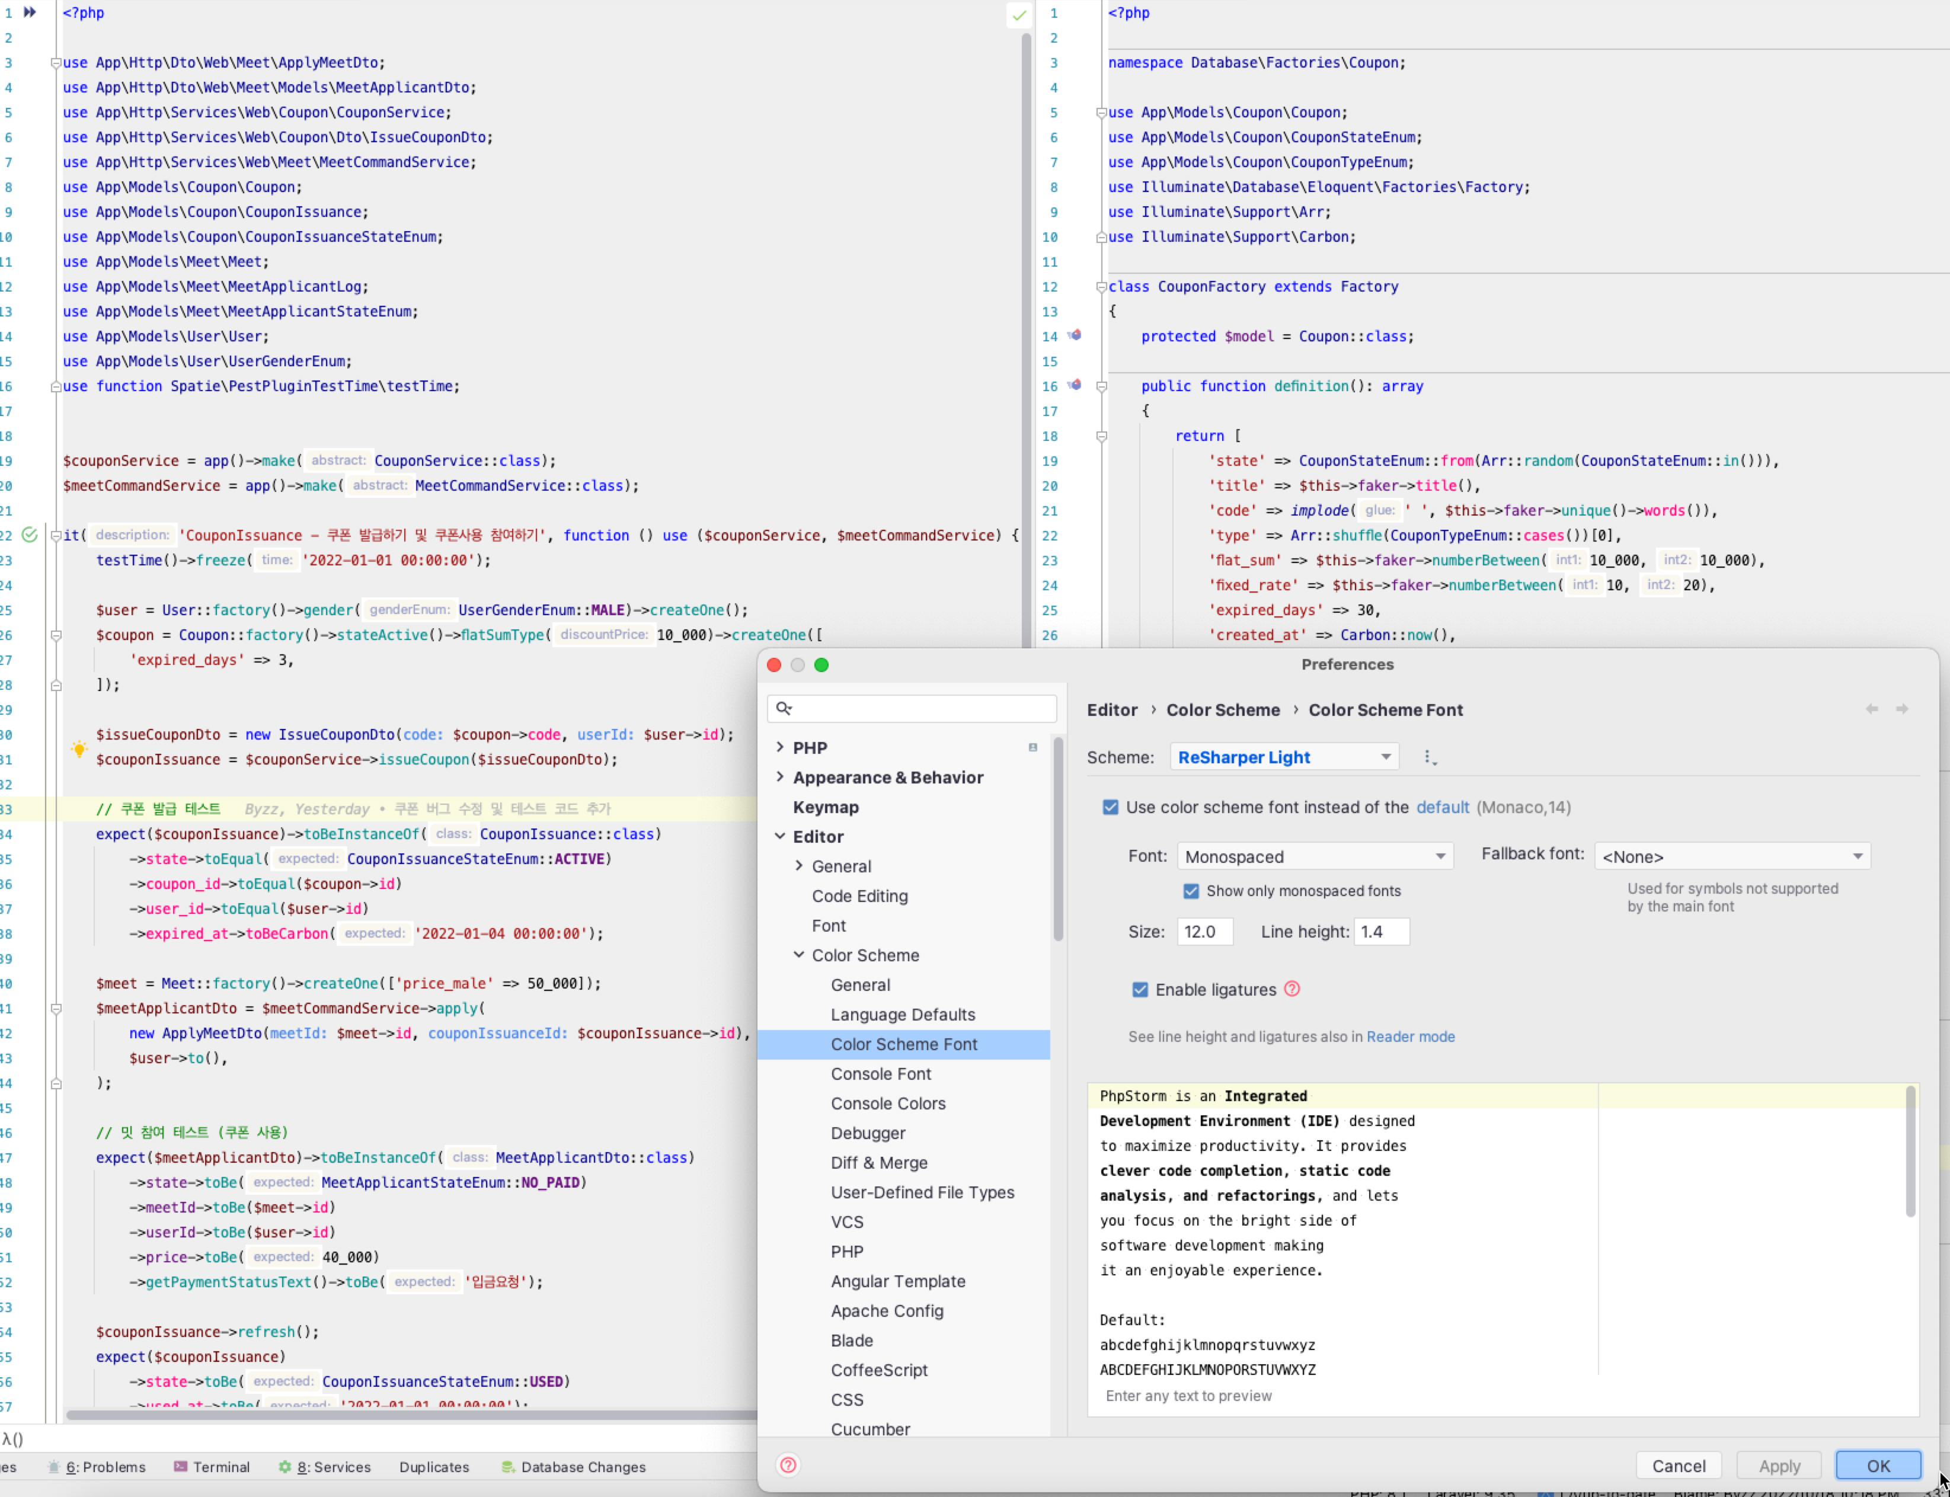This screenshot has height=1497, width=1950.
Task: Open the ReSharper Light scheme dropdown
Action: click(1283, 757)
